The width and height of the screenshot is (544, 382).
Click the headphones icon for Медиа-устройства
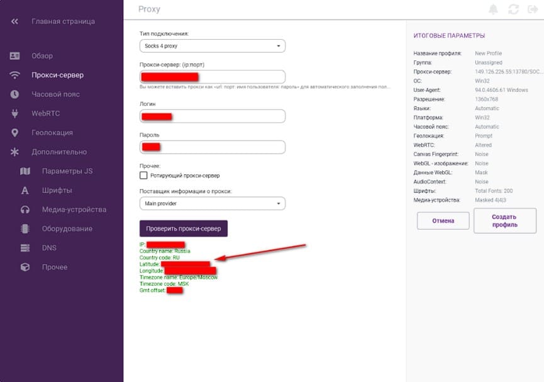coord(25,210)
